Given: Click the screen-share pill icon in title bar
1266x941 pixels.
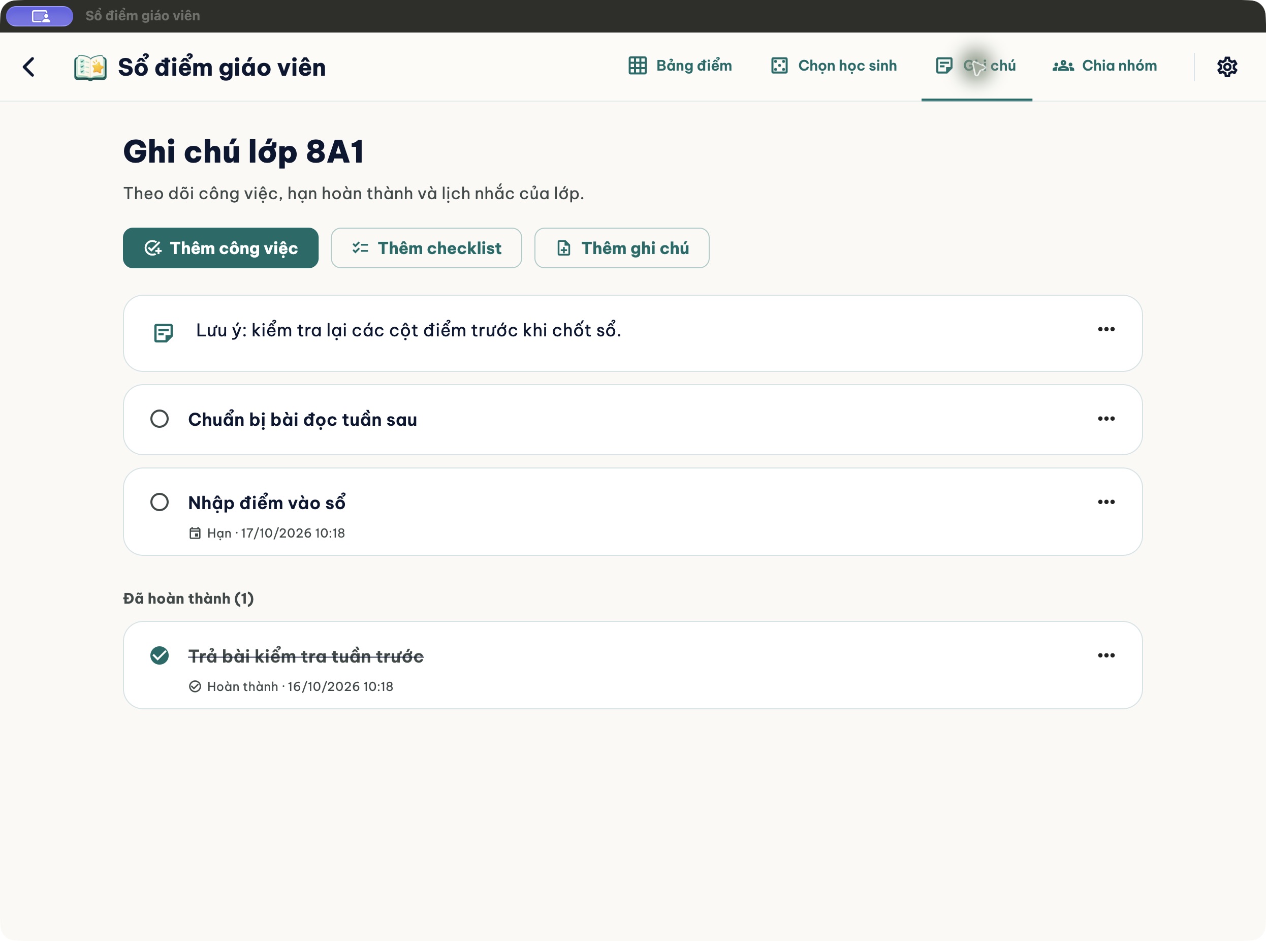Looking at the screenshot, I should coord(40,16).
